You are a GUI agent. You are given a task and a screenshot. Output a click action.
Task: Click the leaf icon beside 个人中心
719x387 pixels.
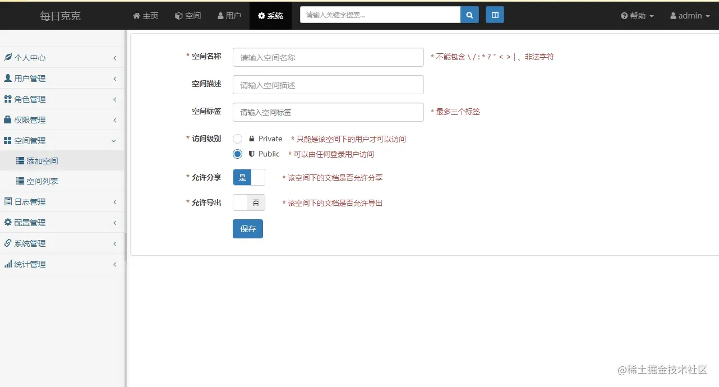[x=8, y=57]
